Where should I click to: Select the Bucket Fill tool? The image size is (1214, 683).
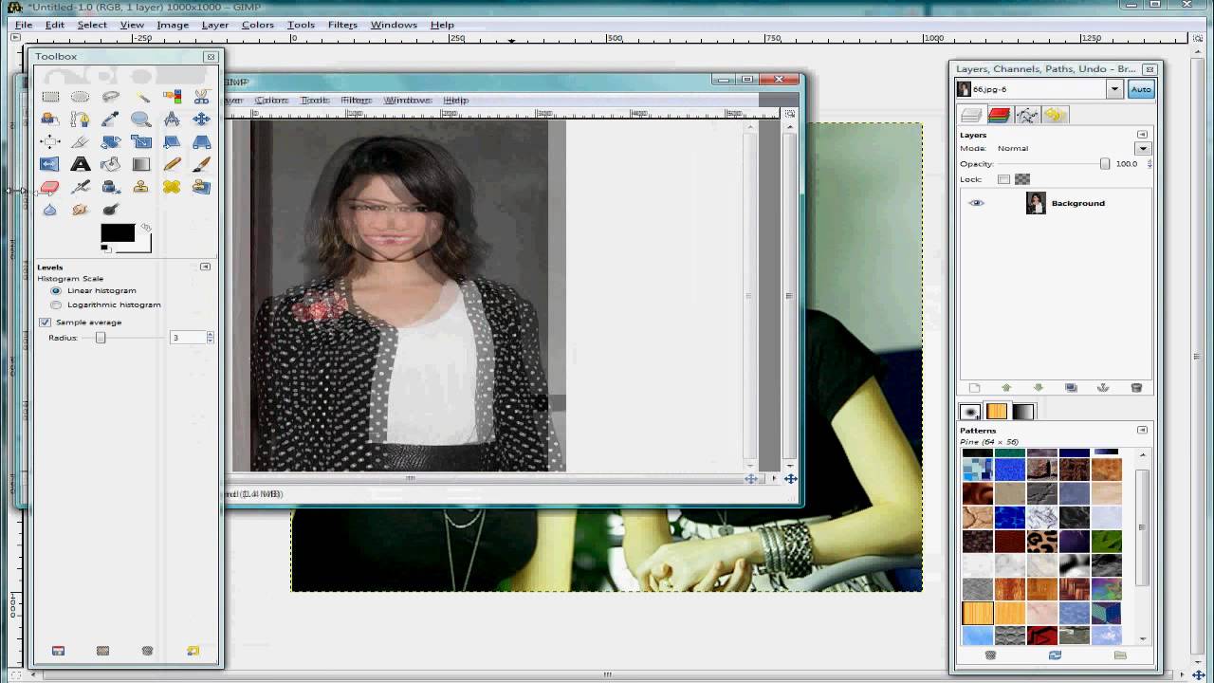tap(111, 165)
